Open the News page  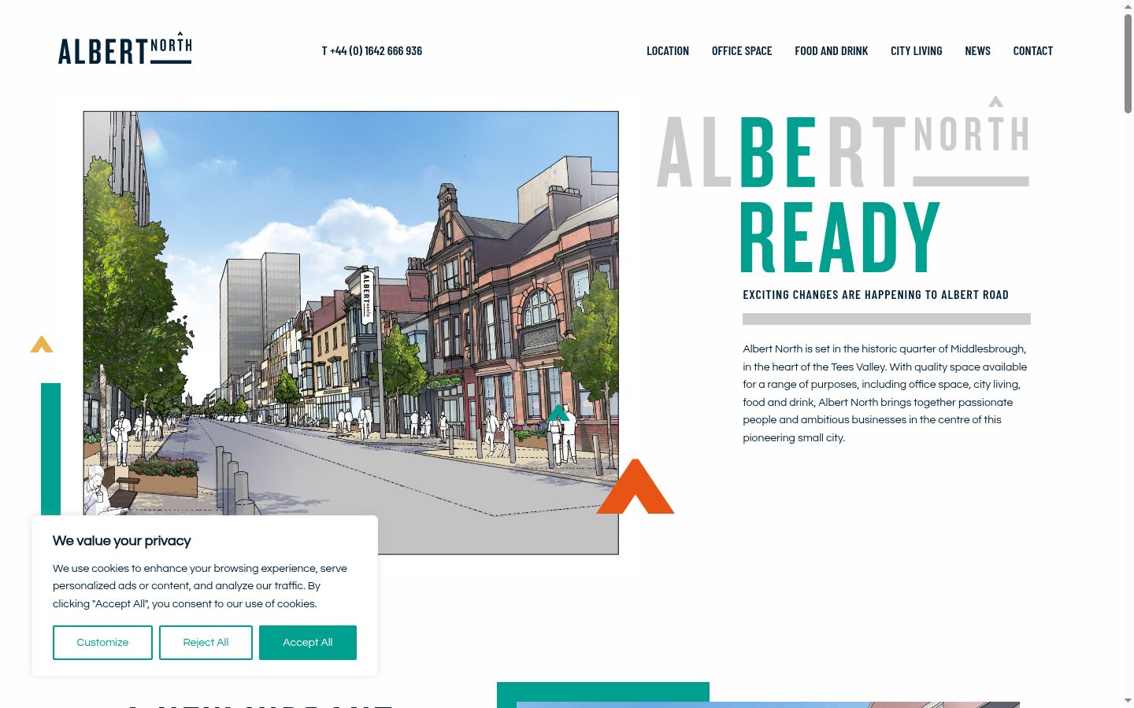tap(978, 51)
